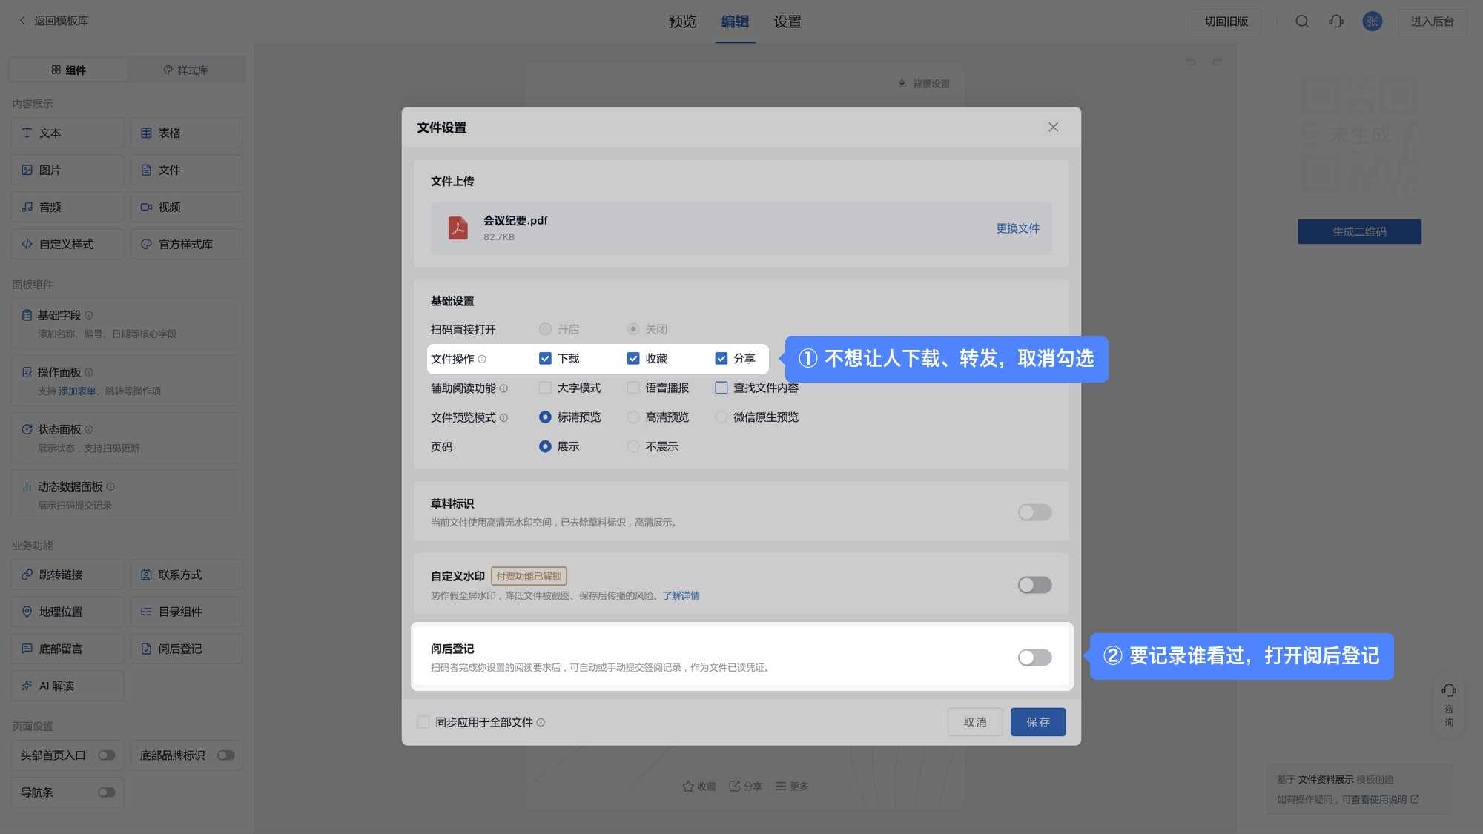Select 高清预览 radio option

click(x=633, y=417)
